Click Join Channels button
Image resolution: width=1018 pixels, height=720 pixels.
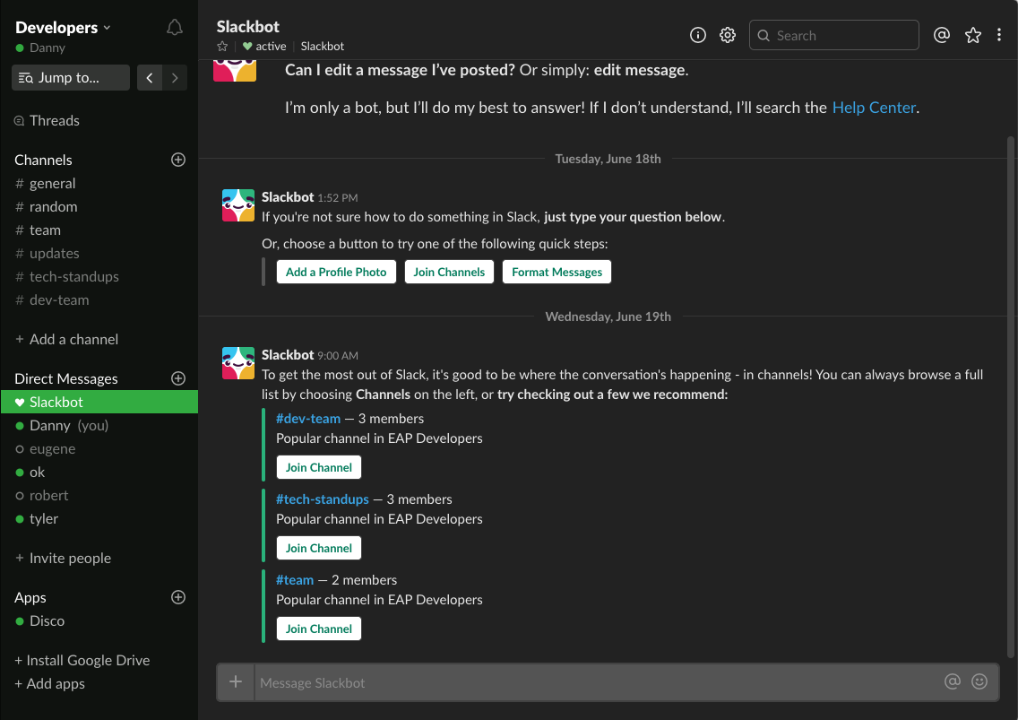pos(449,273)
